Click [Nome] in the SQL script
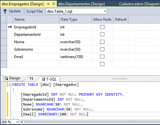This screenshot has height=125, width=160. (27, 104)
